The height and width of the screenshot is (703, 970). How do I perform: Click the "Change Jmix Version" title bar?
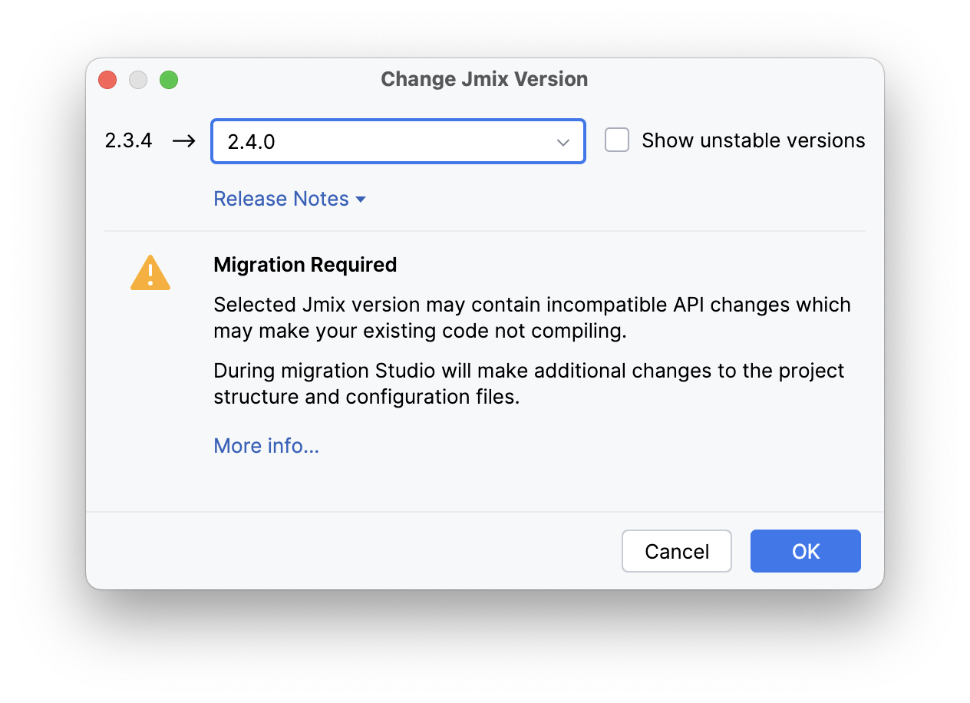484,79
